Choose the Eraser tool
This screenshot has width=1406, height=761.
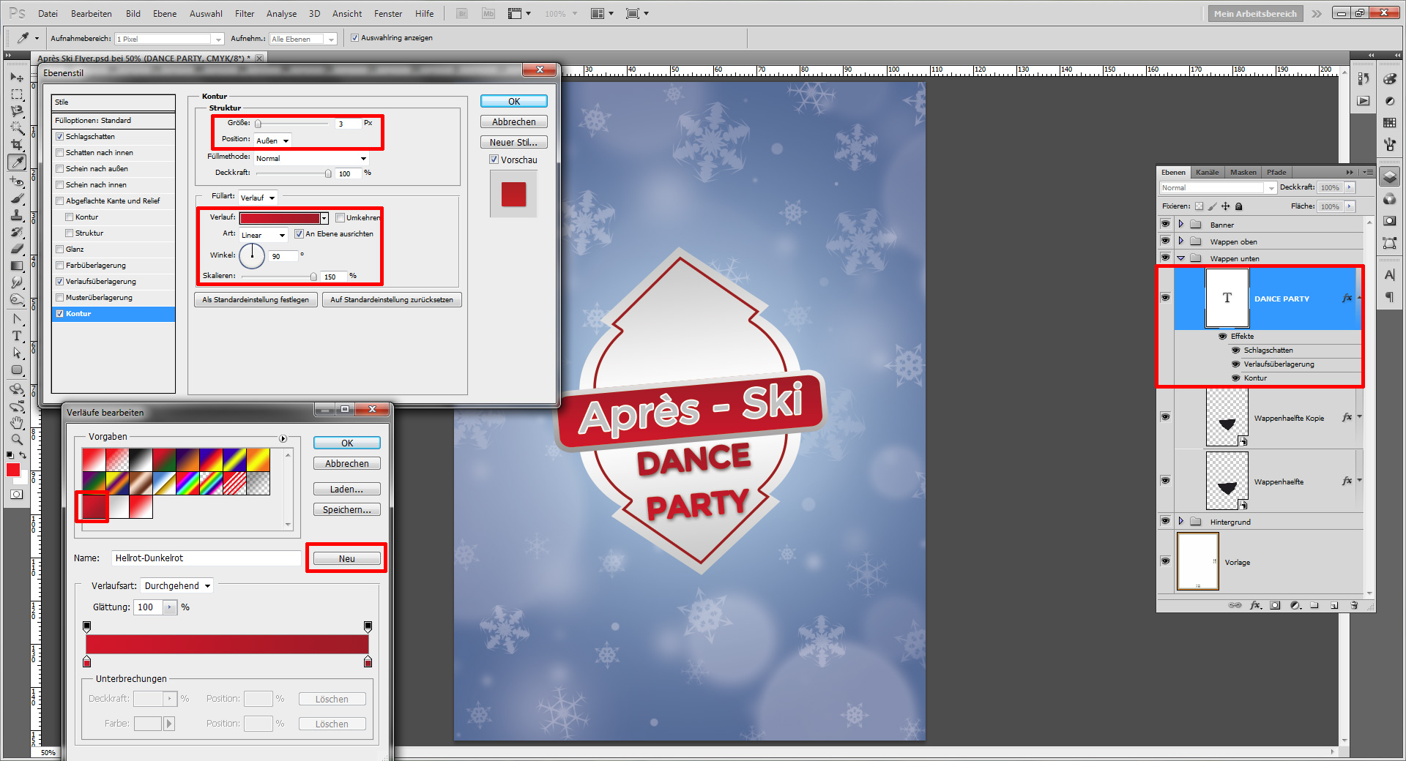(17, 249)
